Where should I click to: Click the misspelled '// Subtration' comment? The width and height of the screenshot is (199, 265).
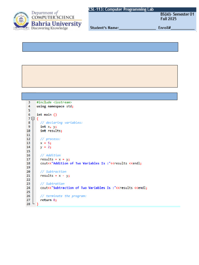point(52,184)
